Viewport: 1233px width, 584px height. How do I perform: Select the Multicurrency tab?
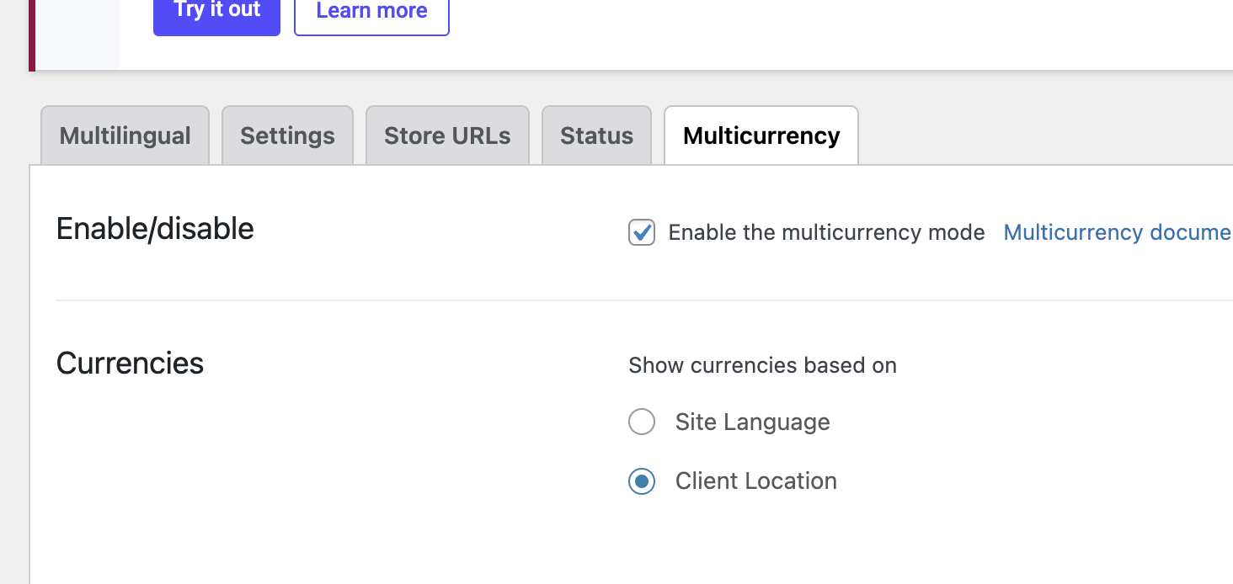tap(761, 135)
